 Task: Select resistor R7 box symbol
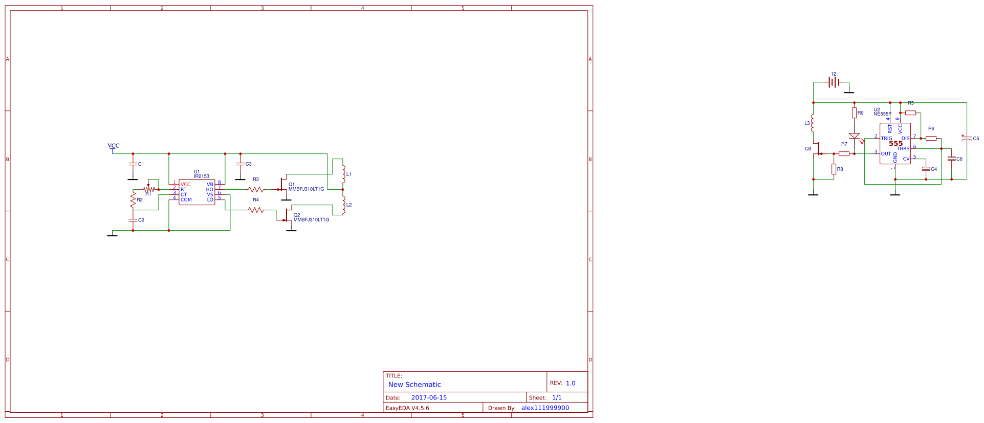844,153
